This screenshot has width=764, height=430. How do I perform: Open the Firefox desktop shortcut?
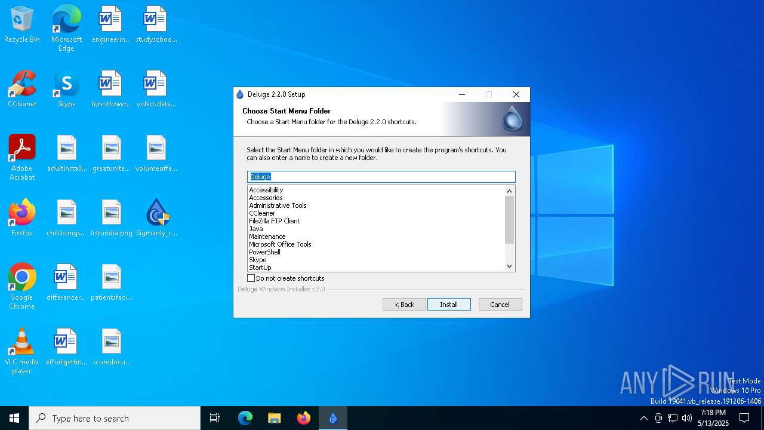22,219
